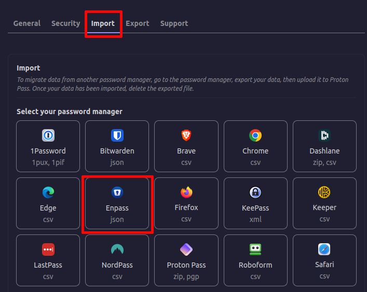Click the '1pux, 1pif' format text

tap(48, 162)
